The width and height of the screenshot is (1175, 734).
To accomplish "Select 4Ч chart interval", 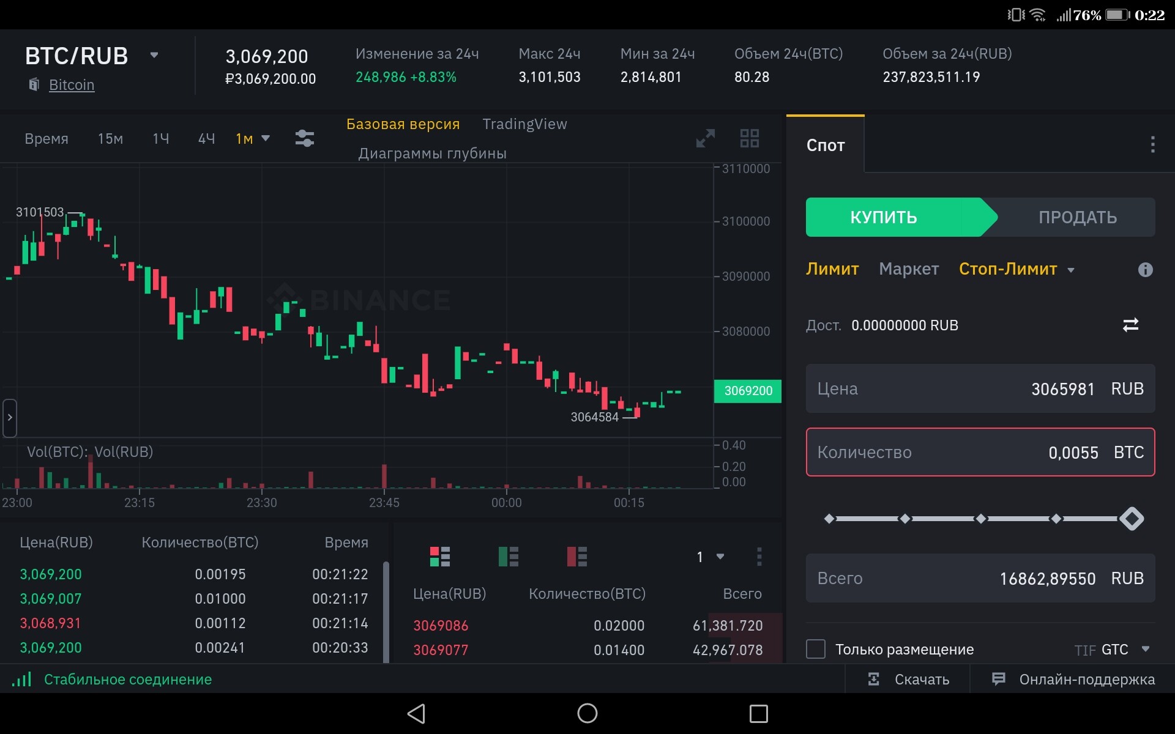I will tap(207, 139).
